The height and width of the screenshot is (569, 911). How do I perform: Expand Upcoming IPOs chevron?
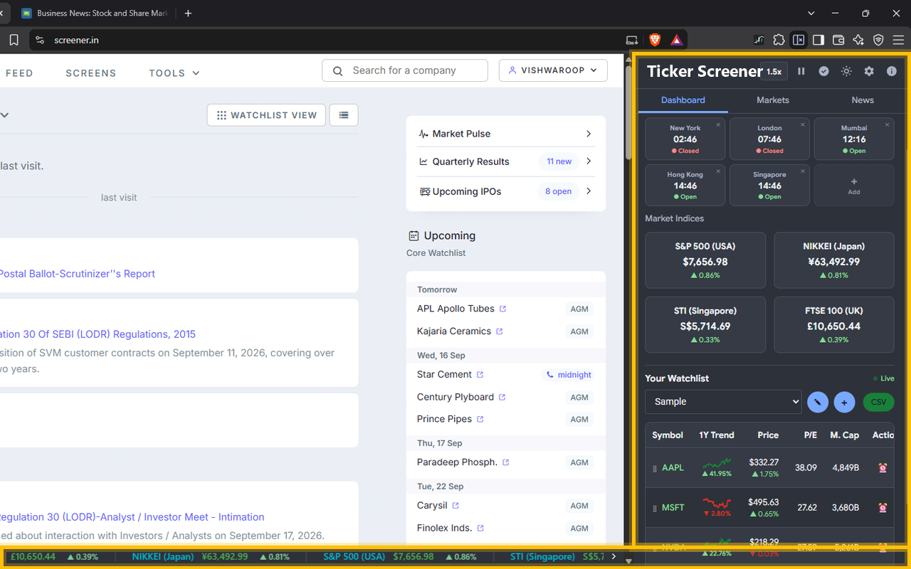[x=589, y=191]
